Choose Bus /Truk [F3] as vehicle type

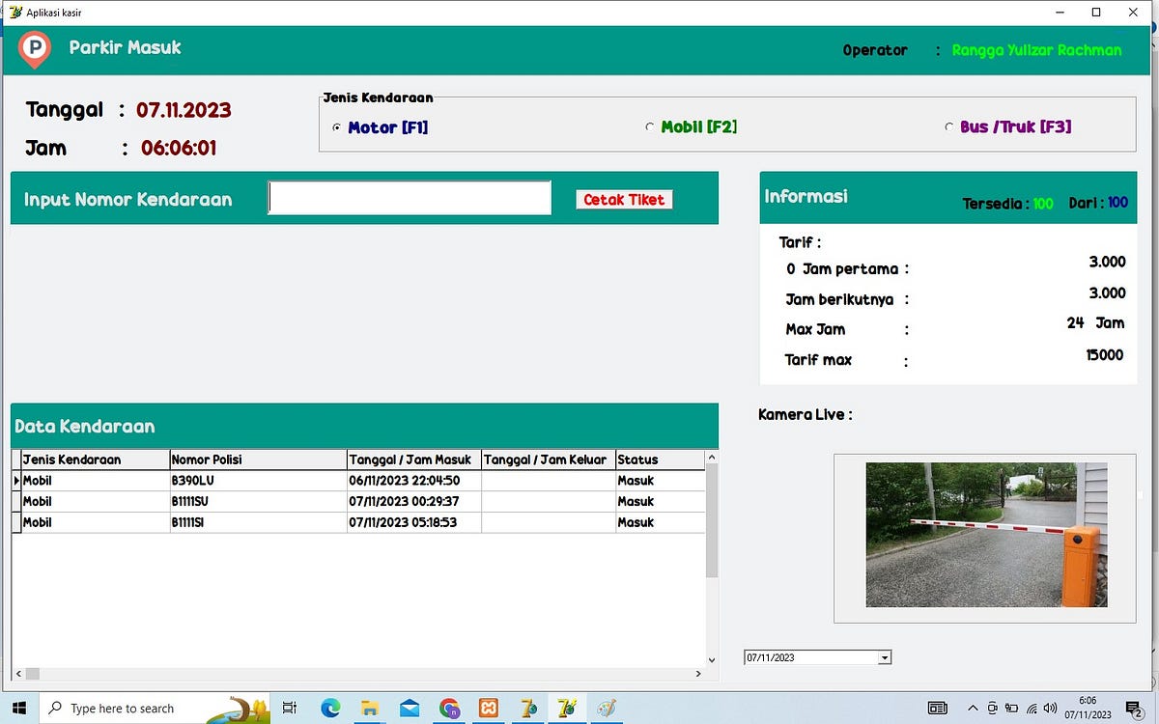[x=948, y=126]
